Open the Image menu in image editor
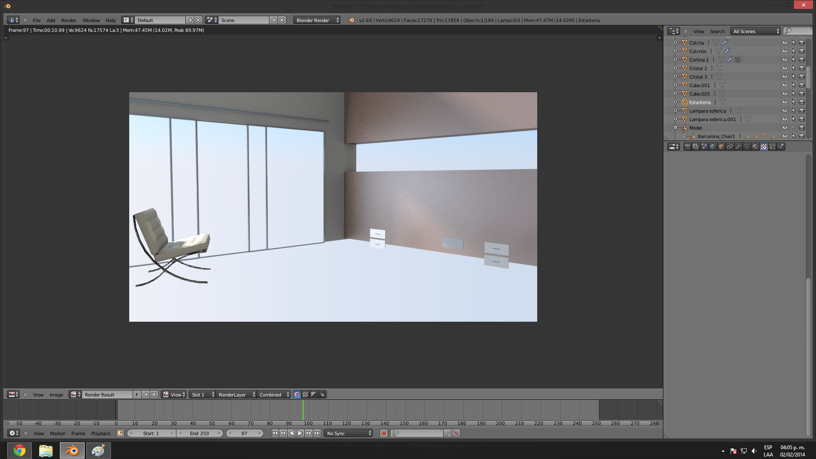 56,394
